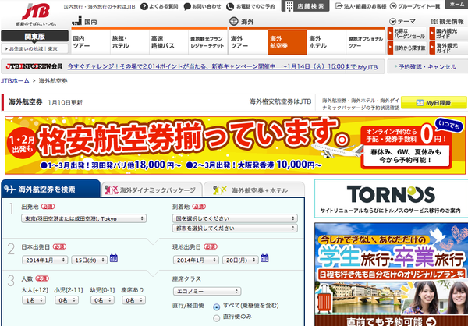Open the 小児[2-11] count dropdown
468x326 pixels.
(66, 300)
